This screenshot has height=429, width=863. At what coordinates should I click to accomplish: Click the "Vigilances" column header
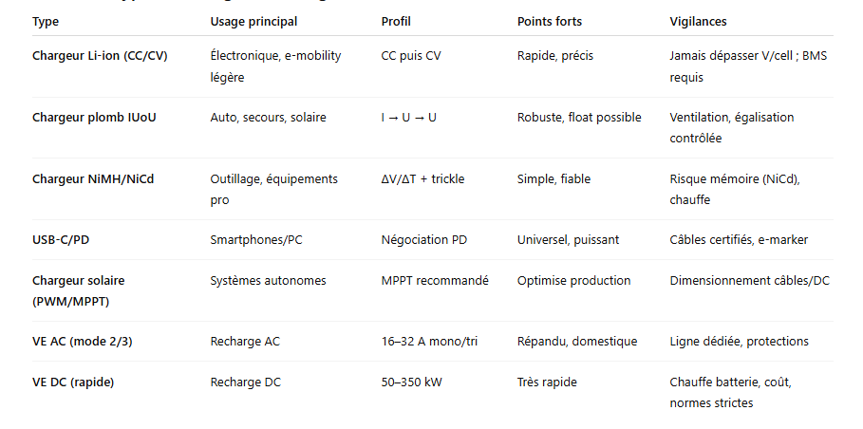[698, 21]
